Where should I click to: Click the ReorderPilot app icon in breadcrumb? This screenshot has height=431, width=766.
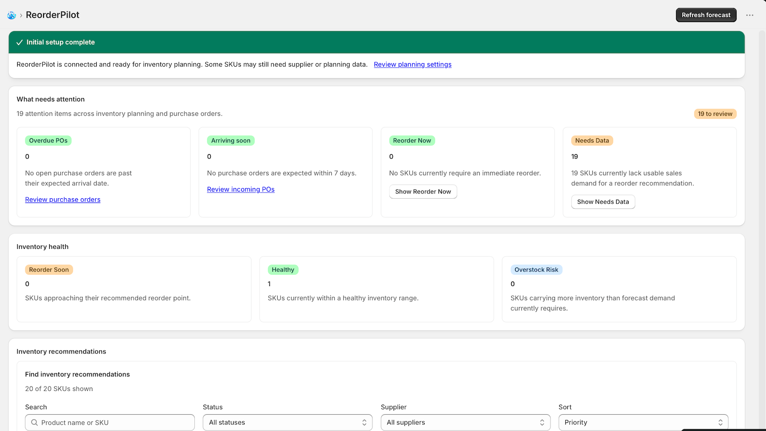(11, 15)
